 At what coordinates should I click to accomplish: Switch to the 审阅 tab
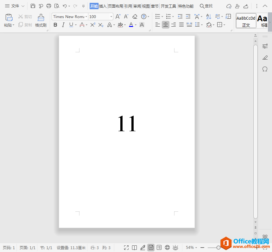pos(137,6)
